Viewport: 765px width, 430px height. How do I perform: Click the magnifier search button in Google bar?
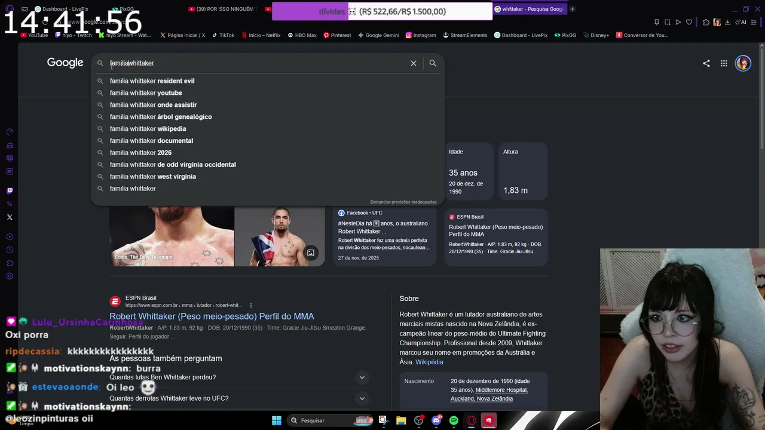coord(433,63)
